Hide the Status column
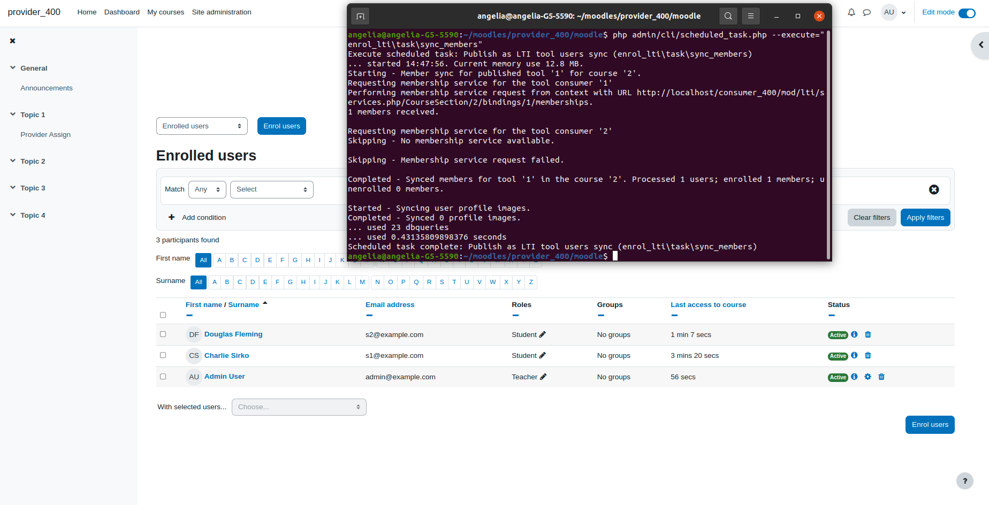The height and width of the screenshot is (505, 989). (x=832, y=315)
